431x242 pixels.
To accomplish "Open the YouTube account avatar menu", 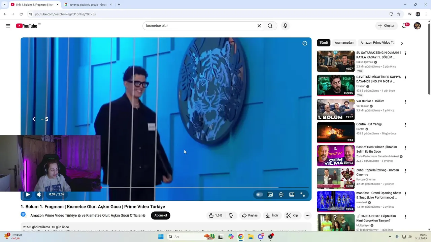I will [x=417, y=26].
